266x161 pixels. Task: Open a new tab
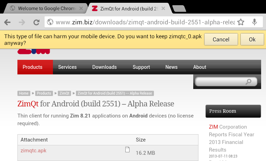(179, 9)
